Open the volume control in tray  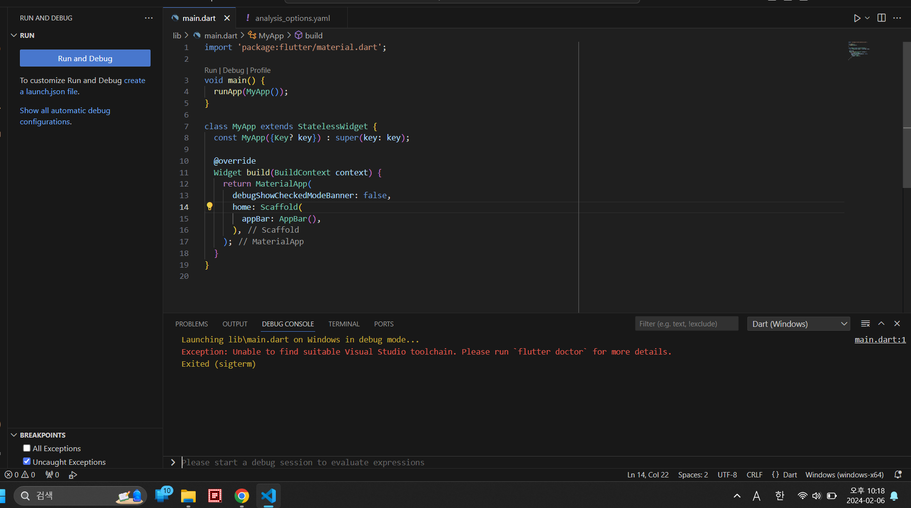(816, 496)
